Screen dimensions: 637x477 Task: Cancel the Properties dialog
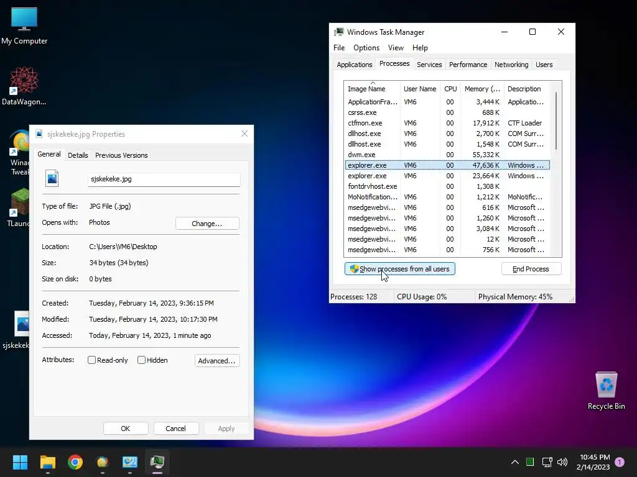point(175,429)
